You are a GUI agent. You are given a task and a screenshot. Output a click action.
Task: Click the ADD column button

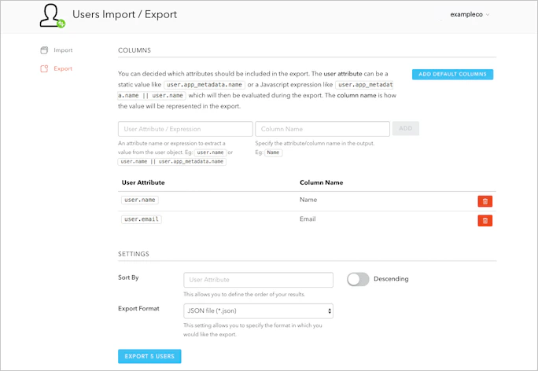click(406, 128)
